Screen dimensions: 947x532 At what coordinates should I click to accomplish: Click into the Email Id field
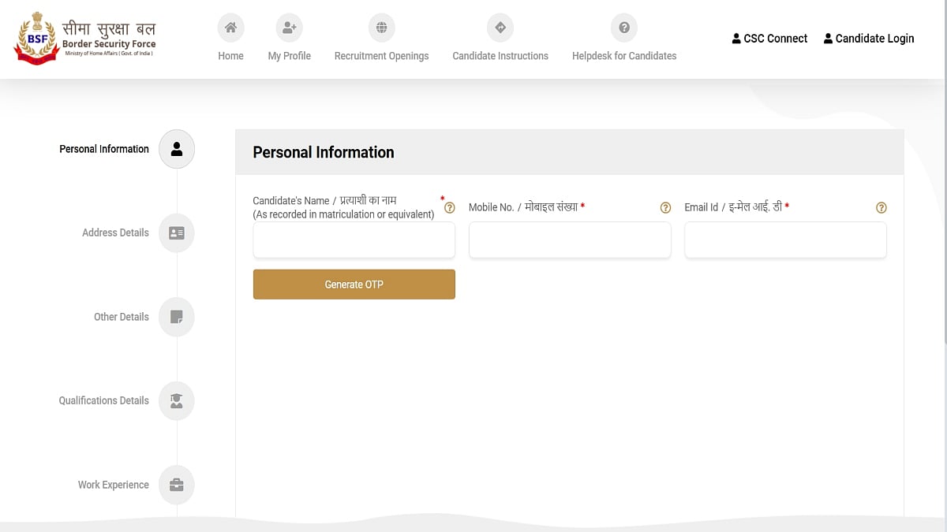(785, 240)
